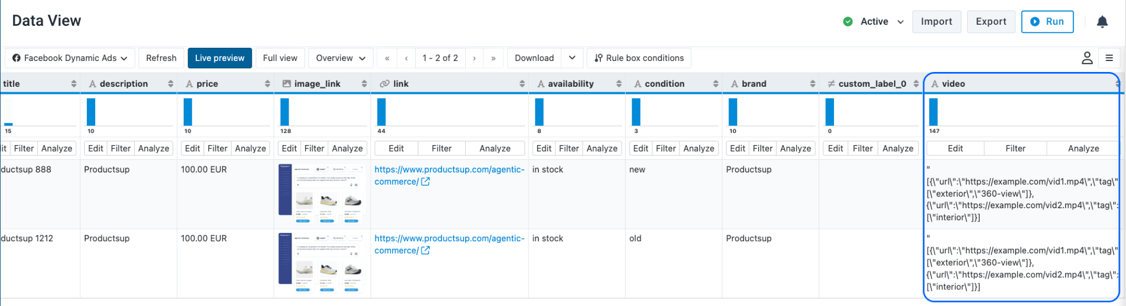The height and width of the screenshot is (306, 1126).
Task: Click Filter under the video column
Action: click(1015, 148)
